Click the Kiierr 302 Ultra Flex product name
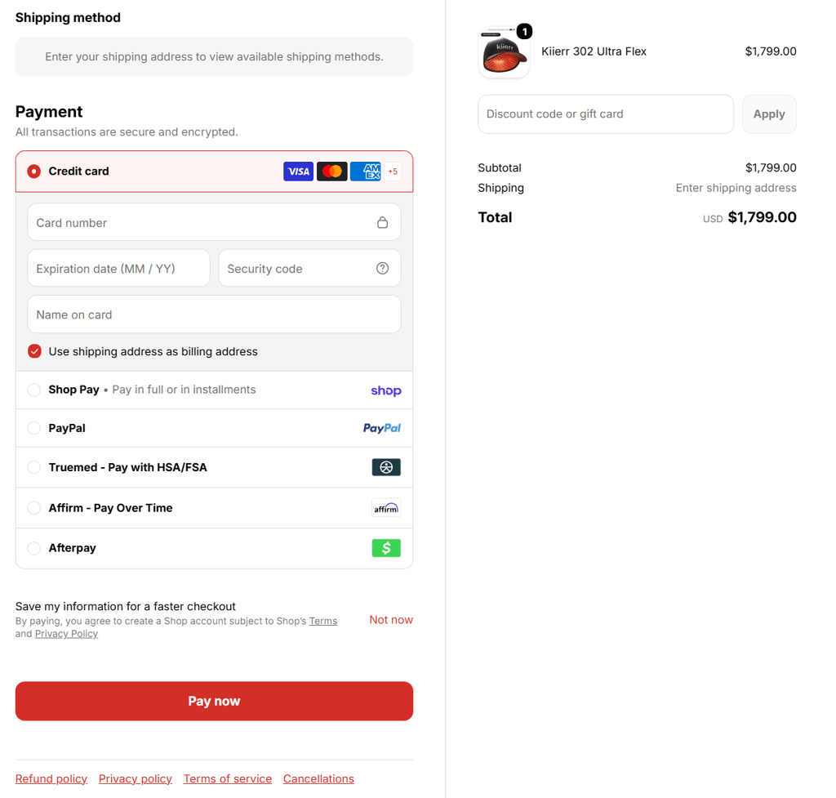This screenshot has height=798, width=836. 594,51
